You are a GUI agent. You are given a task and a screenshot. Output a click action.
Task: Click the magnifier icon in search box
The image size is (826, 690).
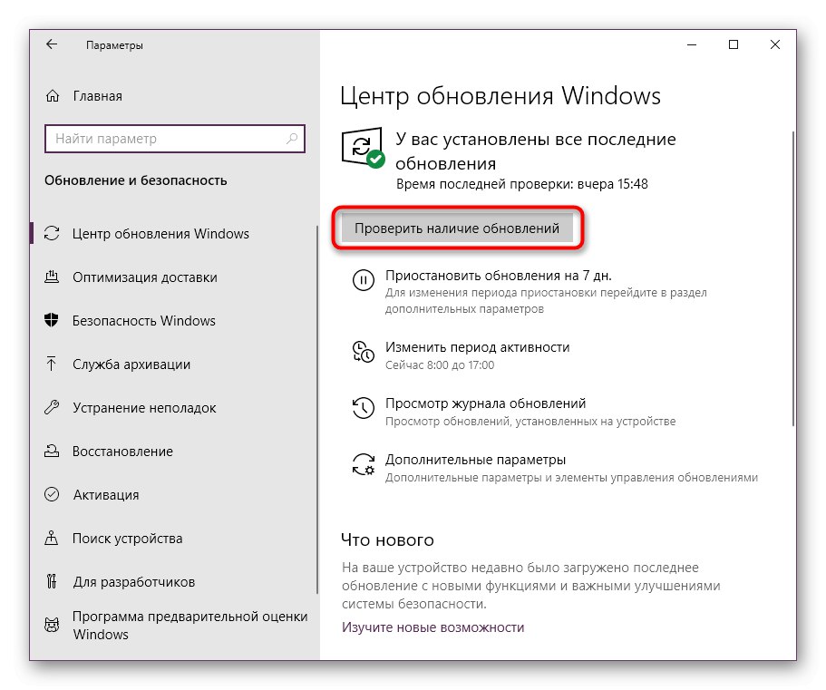click(x=292, y=139)
